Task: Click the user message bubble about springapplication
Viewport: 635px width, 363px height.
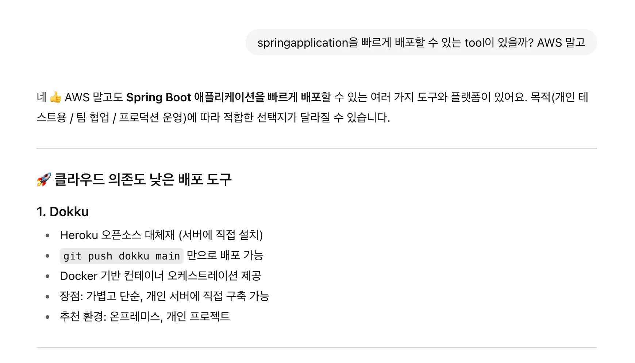Action: click(421, 42)
